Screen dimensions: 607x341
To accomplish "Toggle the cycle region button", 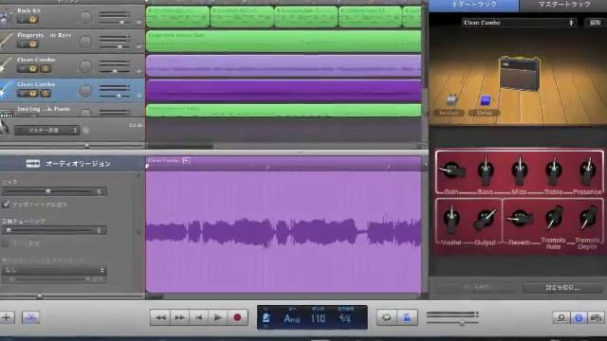I will [386, 317].
